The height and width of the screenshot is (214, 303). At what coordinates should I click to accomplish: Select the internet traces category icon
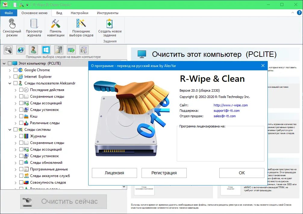[20, 50]
